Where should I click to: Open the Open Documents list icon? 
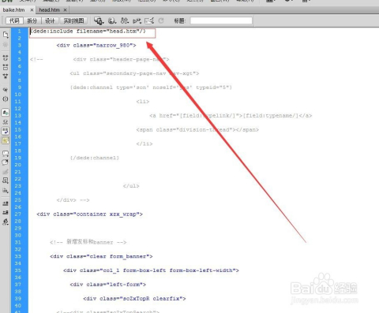click(x=6, y=35)
